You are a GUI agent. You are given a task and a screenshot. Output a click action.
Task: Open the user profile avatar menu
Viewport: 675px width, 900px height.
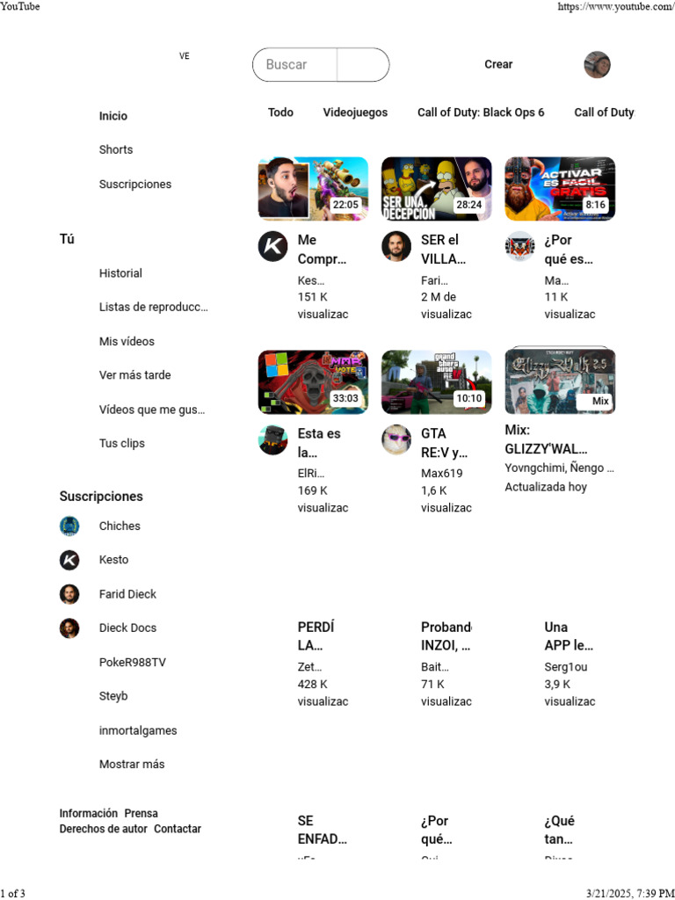point(597,64)
